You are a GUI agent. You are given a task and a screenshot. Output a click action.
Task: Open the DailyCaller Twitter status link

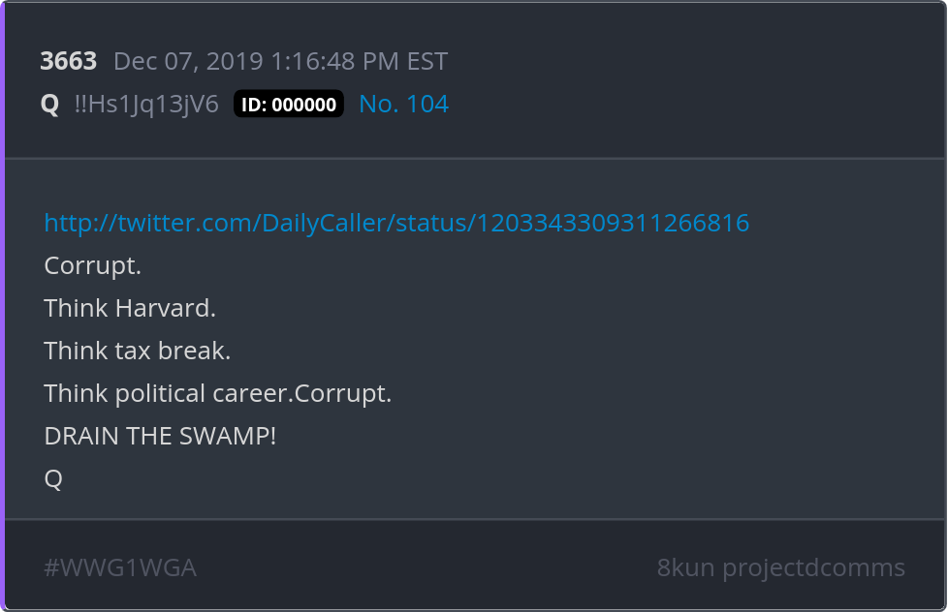(x=396, y=223)
